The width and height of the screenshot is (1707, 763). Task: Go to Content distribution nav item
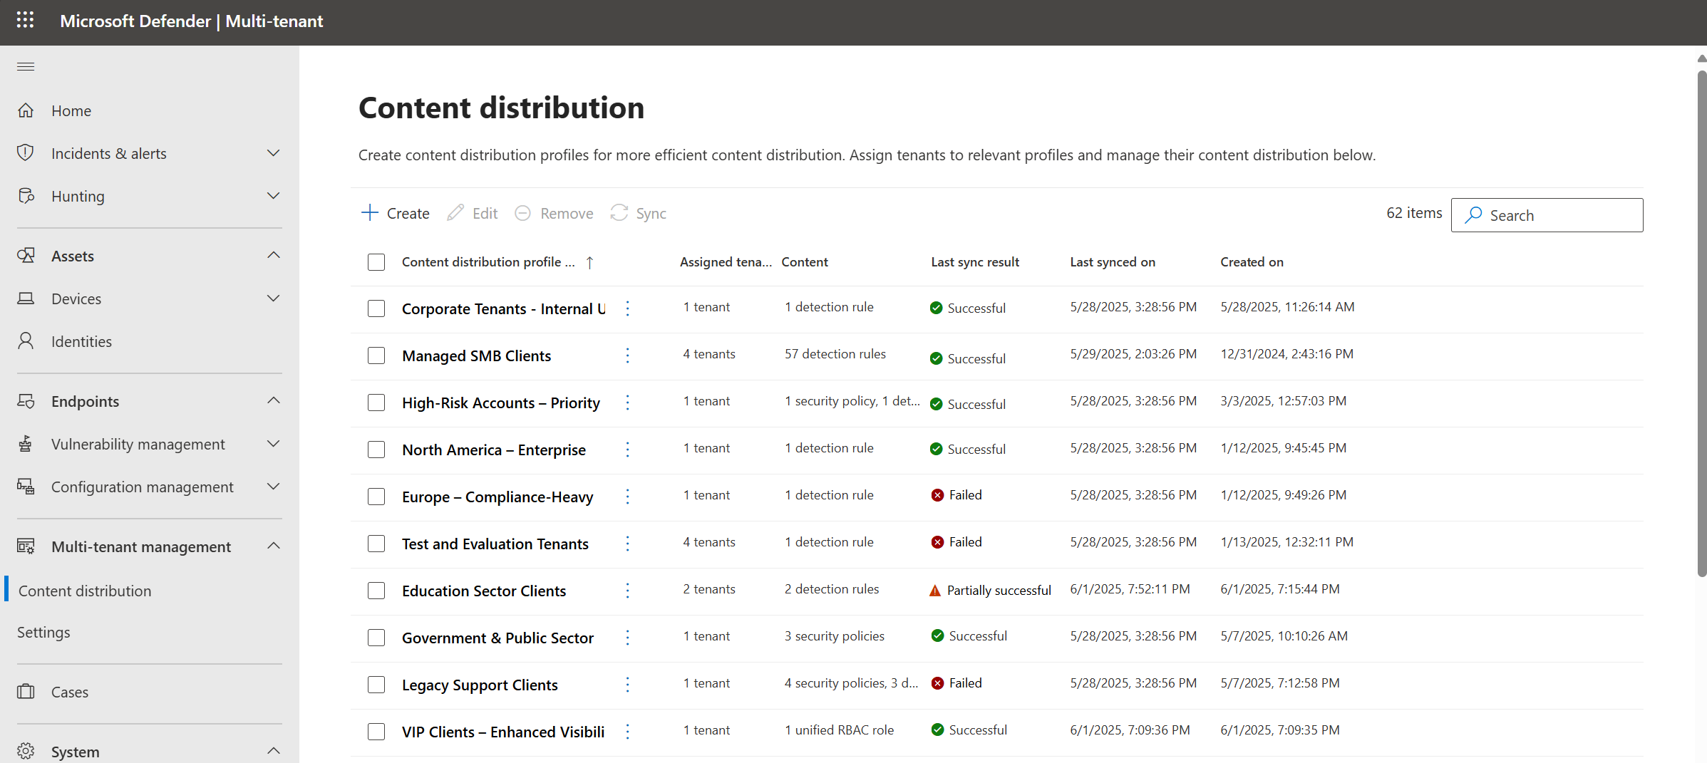(85, 591)
